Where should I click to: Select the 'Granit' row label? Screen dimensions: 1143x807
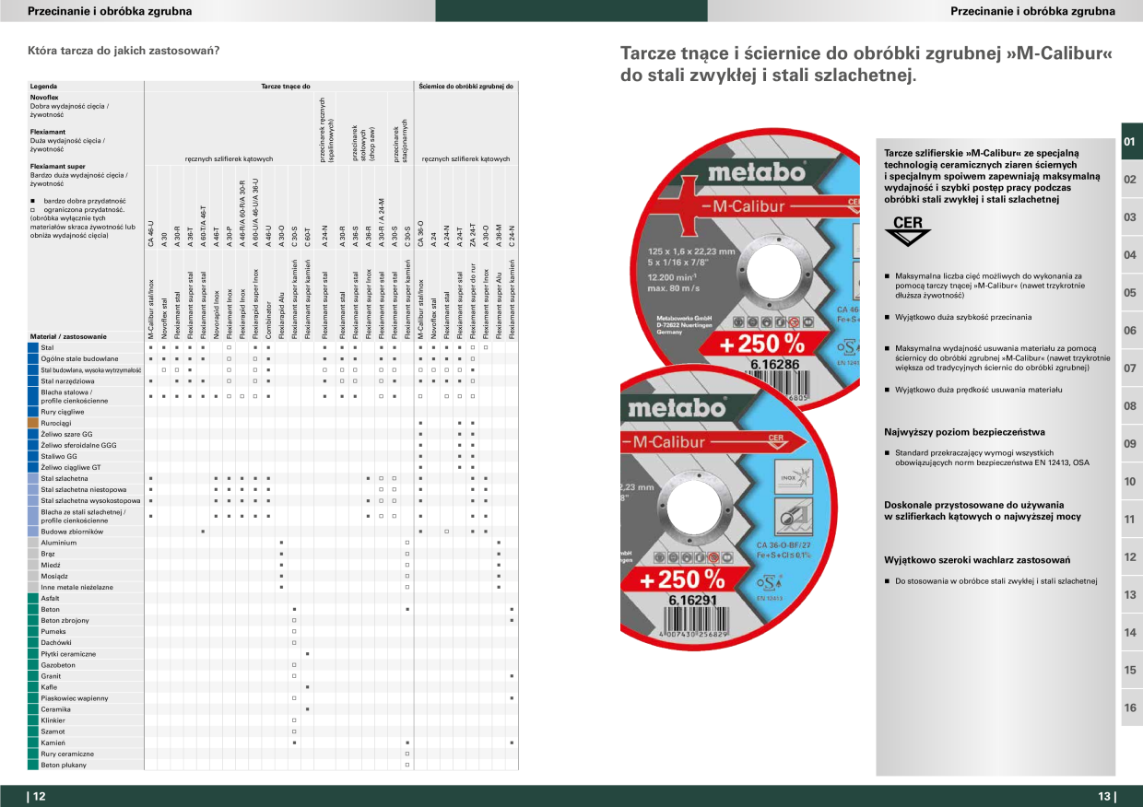(51, 676)
